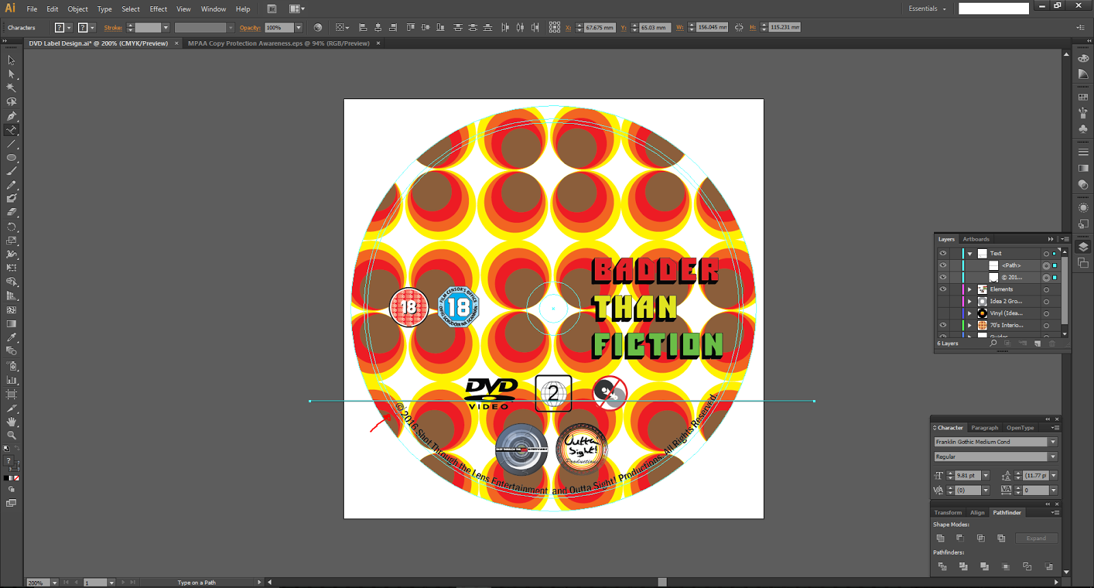Click the Opacity link in control bar

pos(250,27)
